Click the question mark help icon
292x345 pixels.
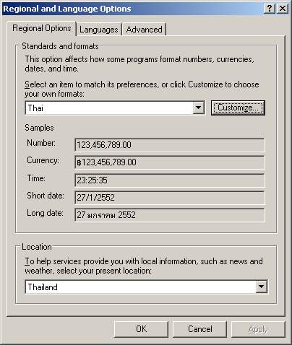coord(270,9)
